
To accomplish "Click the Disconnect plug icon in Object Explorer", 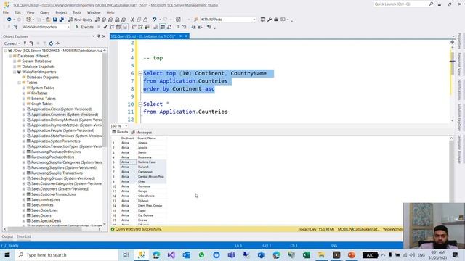I will 31,43.
